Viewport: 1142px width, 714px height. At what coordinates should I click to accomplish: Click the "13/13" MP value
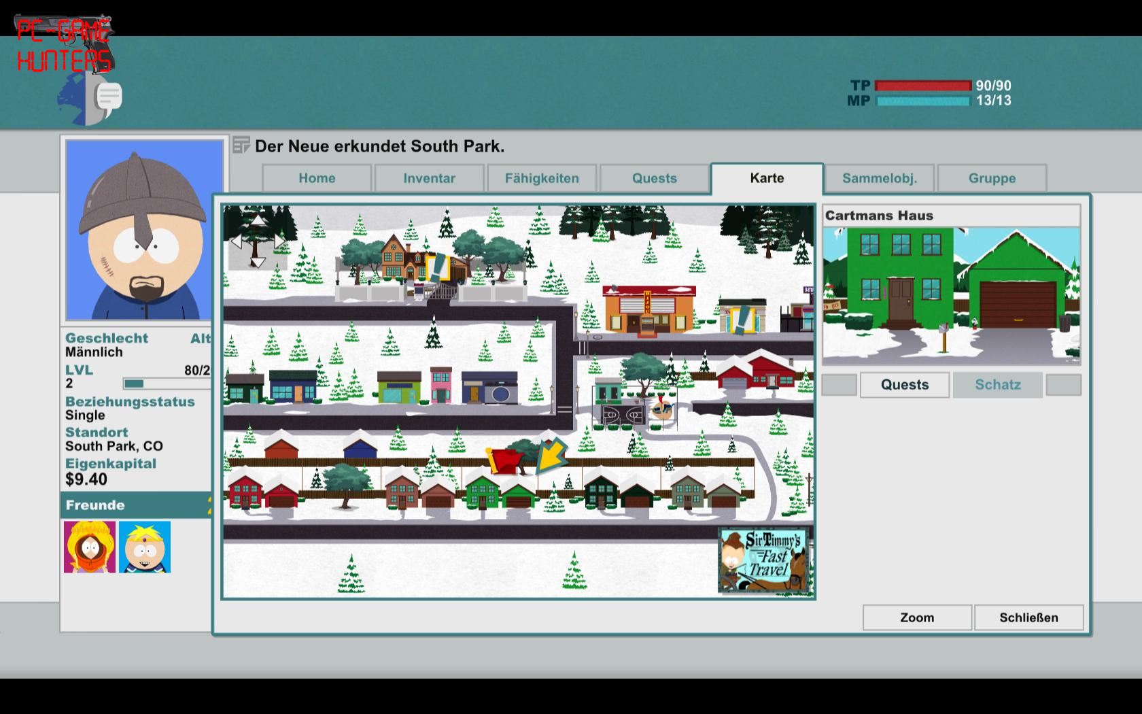[993, 101]
